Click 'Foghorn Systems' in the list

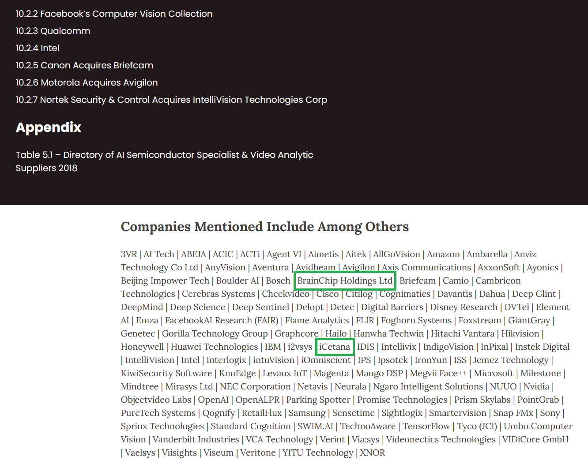pyautogui.click(x=416, y=321)
